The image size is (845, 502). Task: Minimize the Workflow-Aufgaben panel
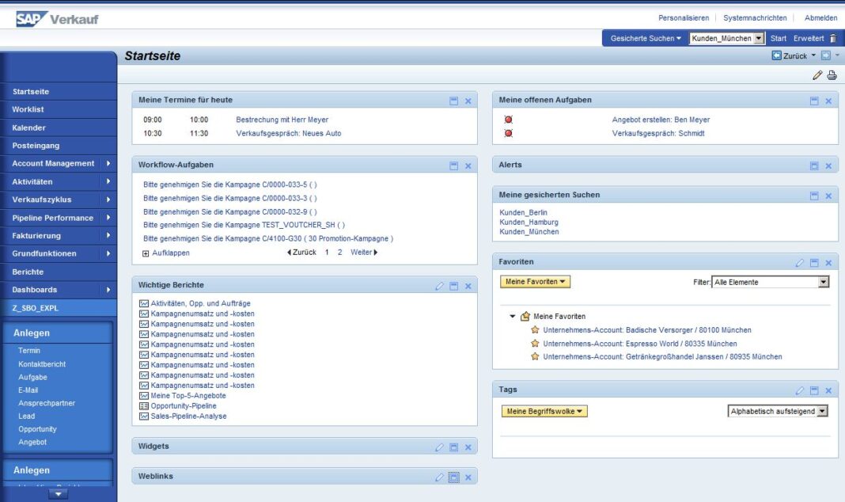pos(454,165)
